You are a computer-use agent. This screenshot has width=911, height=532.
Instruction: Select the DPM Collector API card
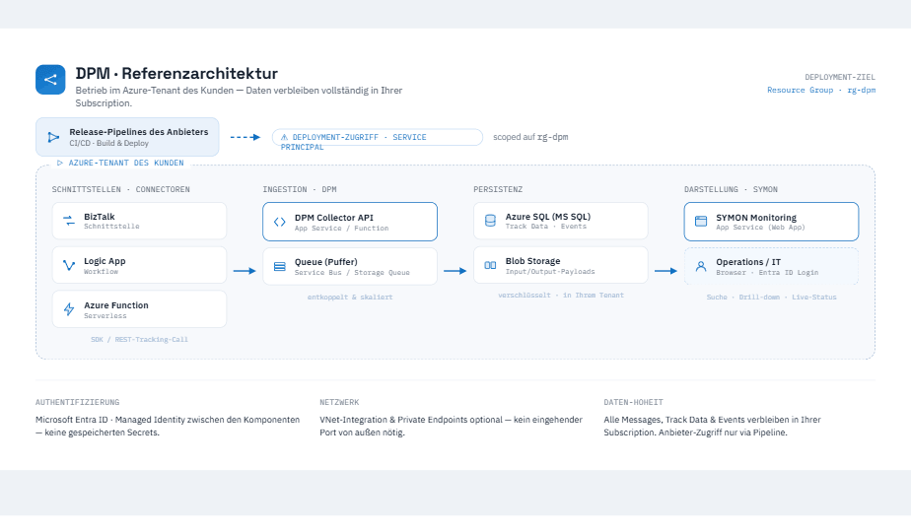point(350,222)
